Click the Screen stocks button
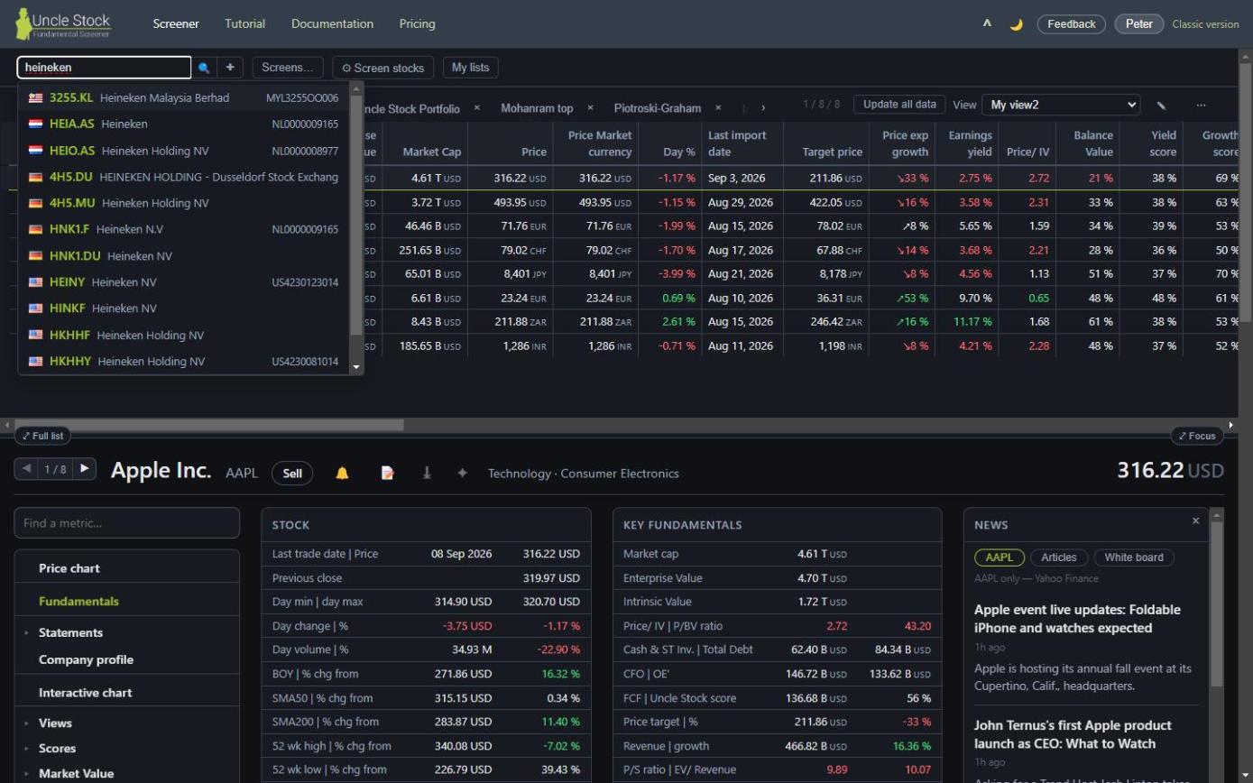Screen dimensions: 1253x783 click(383, 68)
